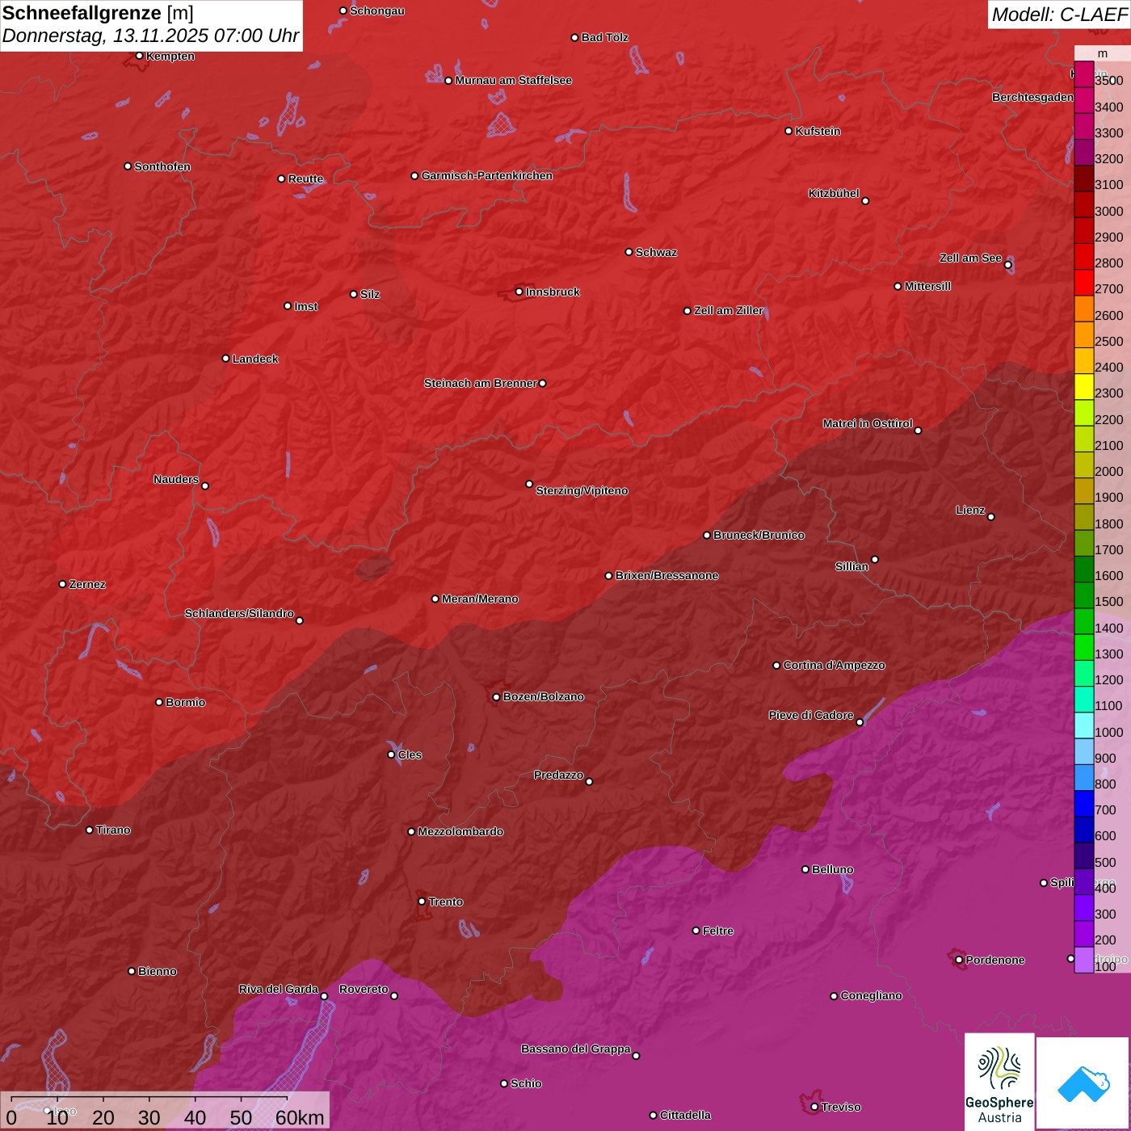Click the Zell am Ziller label

(x=729, y=310)
